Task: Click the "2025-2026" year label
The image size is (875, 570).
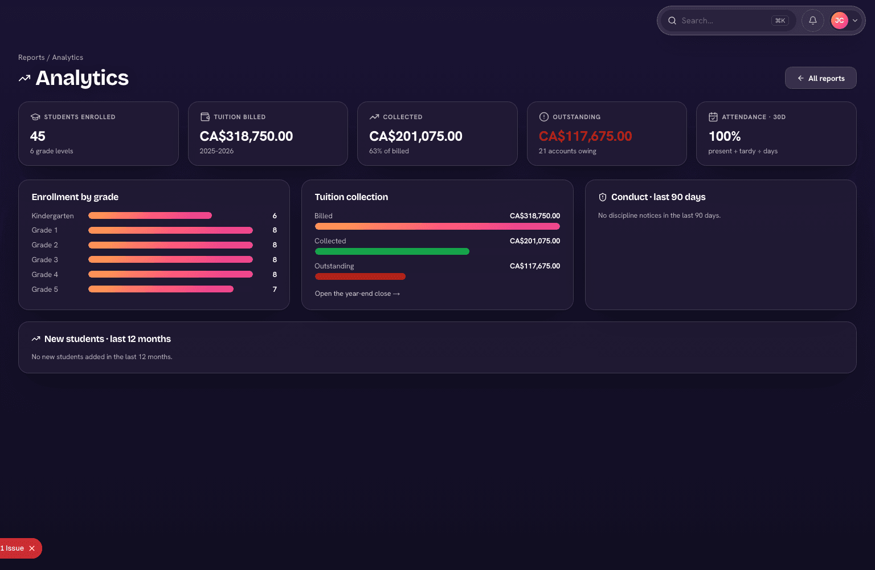Action: click(x=216, y=151)
